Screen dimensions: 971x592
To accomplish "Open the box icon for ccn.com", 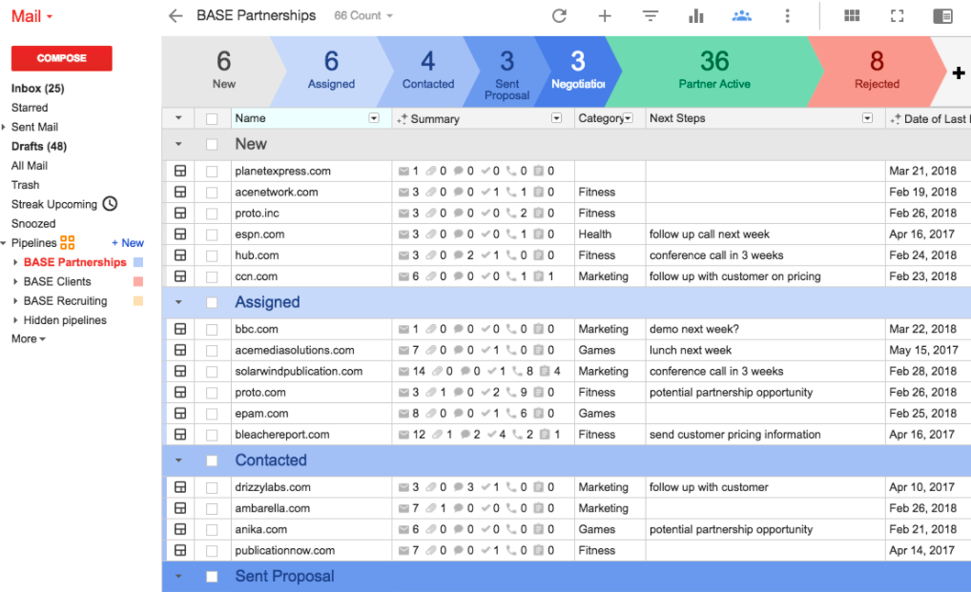I will point(180,276).
